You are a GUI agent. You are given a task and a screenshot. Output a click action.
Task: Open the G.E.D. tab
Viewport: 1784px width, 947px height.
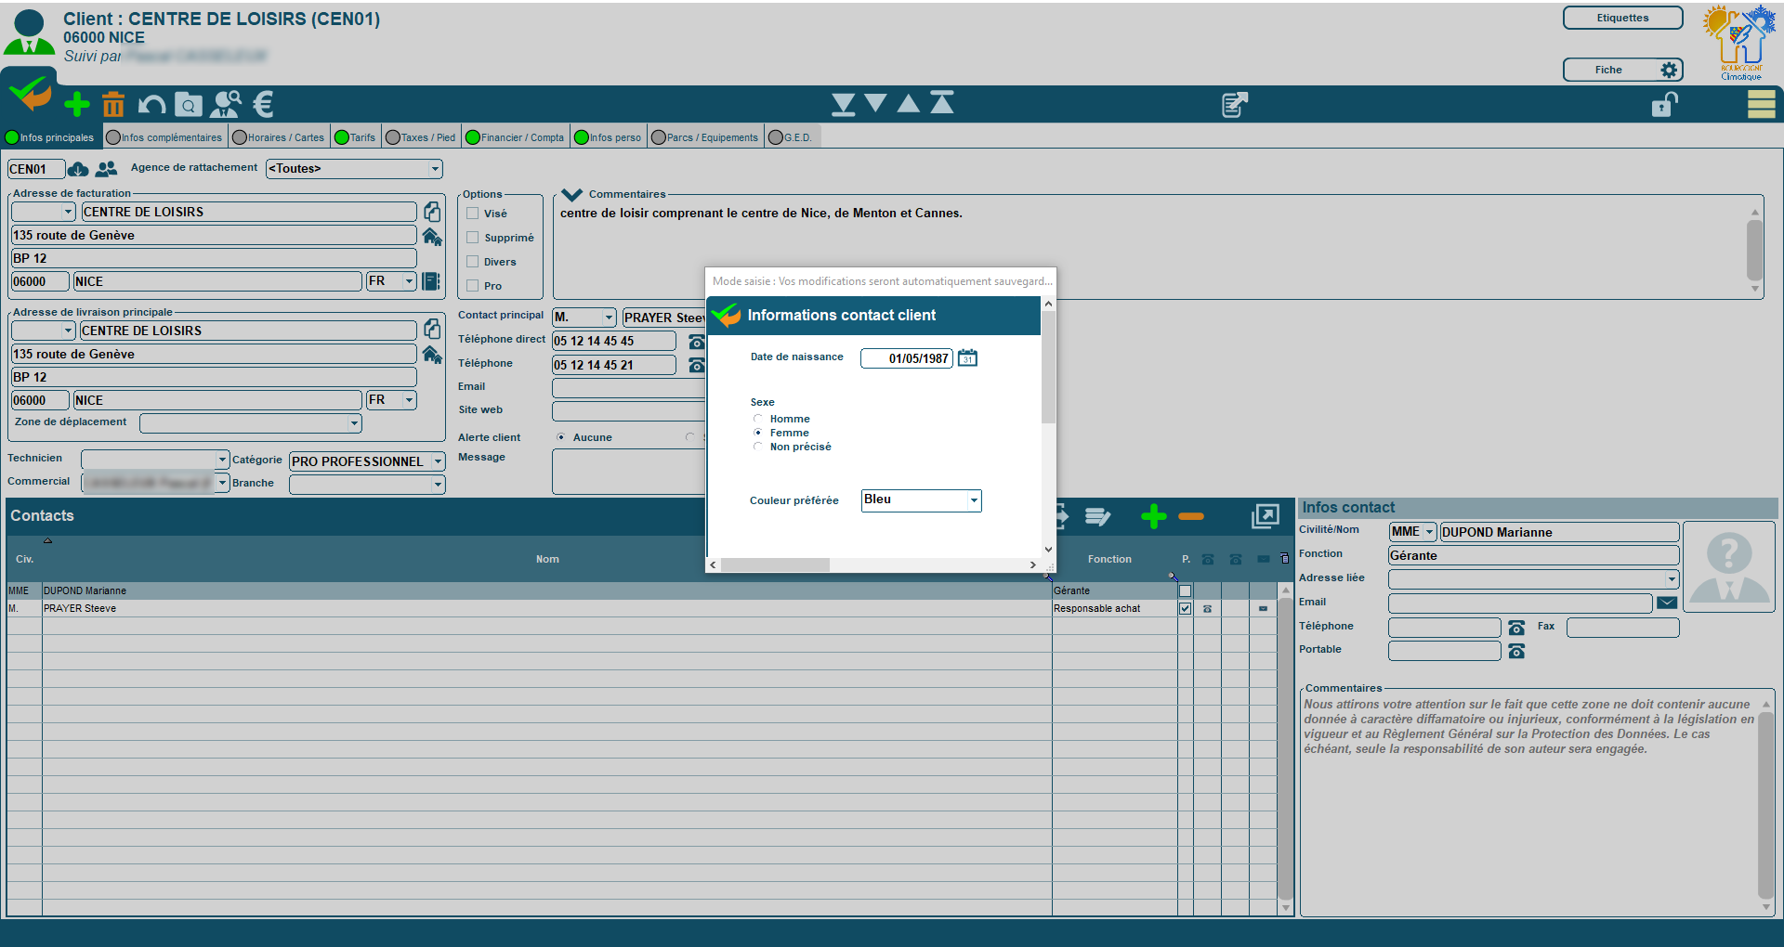[791, 137]
